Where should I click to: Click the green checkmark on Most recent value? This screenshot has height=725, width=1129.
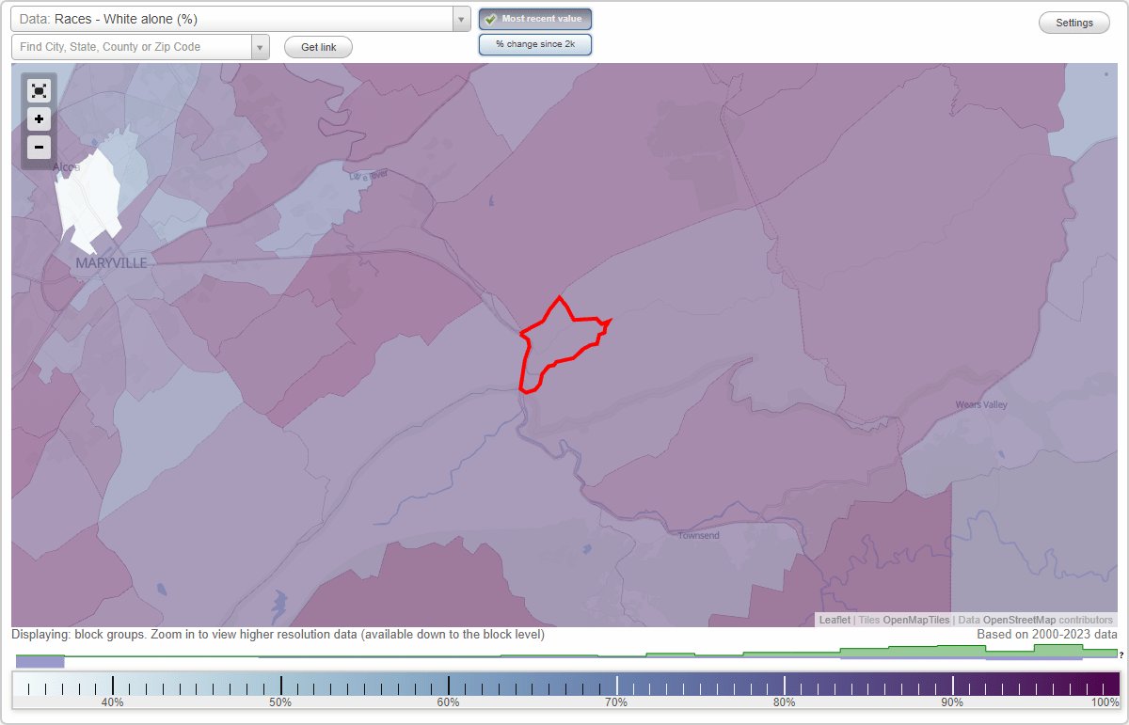point(490,18)
